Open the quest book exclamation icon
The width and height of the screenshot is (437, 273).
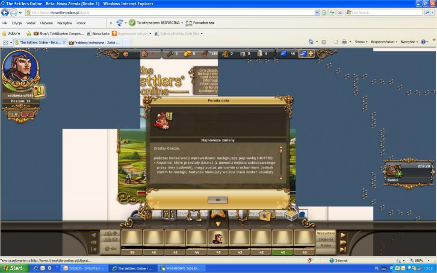coord(39,91)
